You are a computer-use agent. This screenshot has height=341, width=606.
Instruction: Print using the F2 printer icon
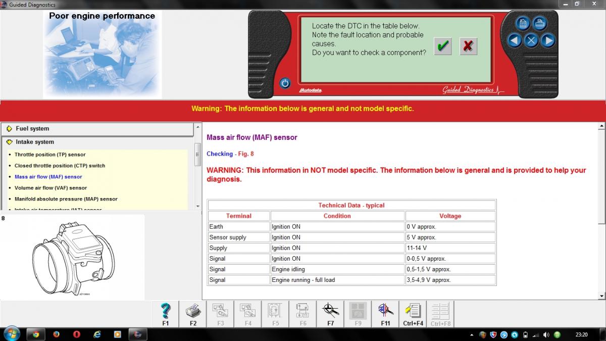point(193,313)
